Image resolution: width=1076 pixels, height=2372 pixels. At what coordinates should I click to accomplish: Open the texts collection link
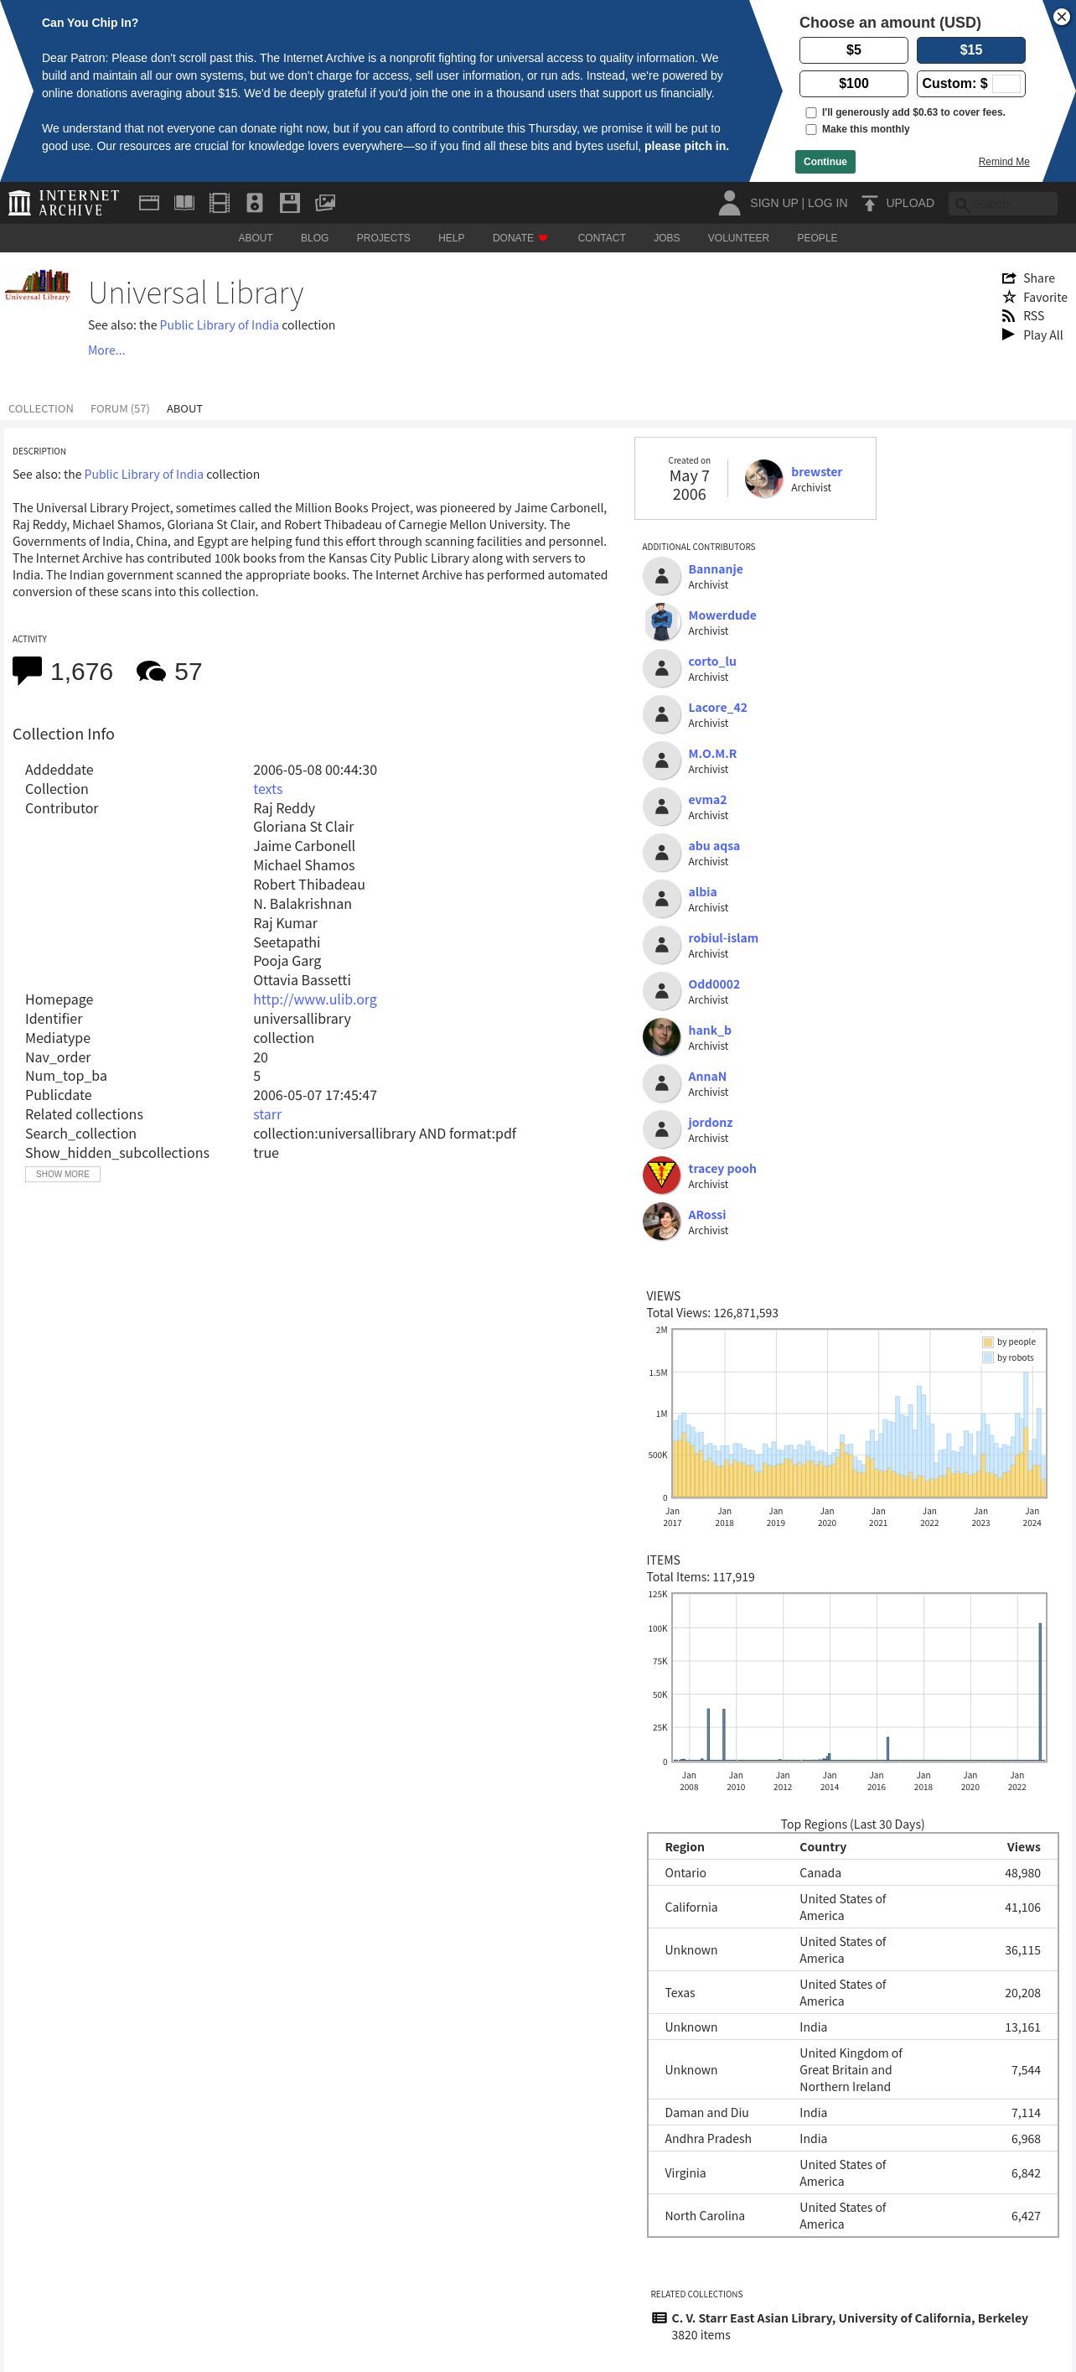[x=267, y=789]
